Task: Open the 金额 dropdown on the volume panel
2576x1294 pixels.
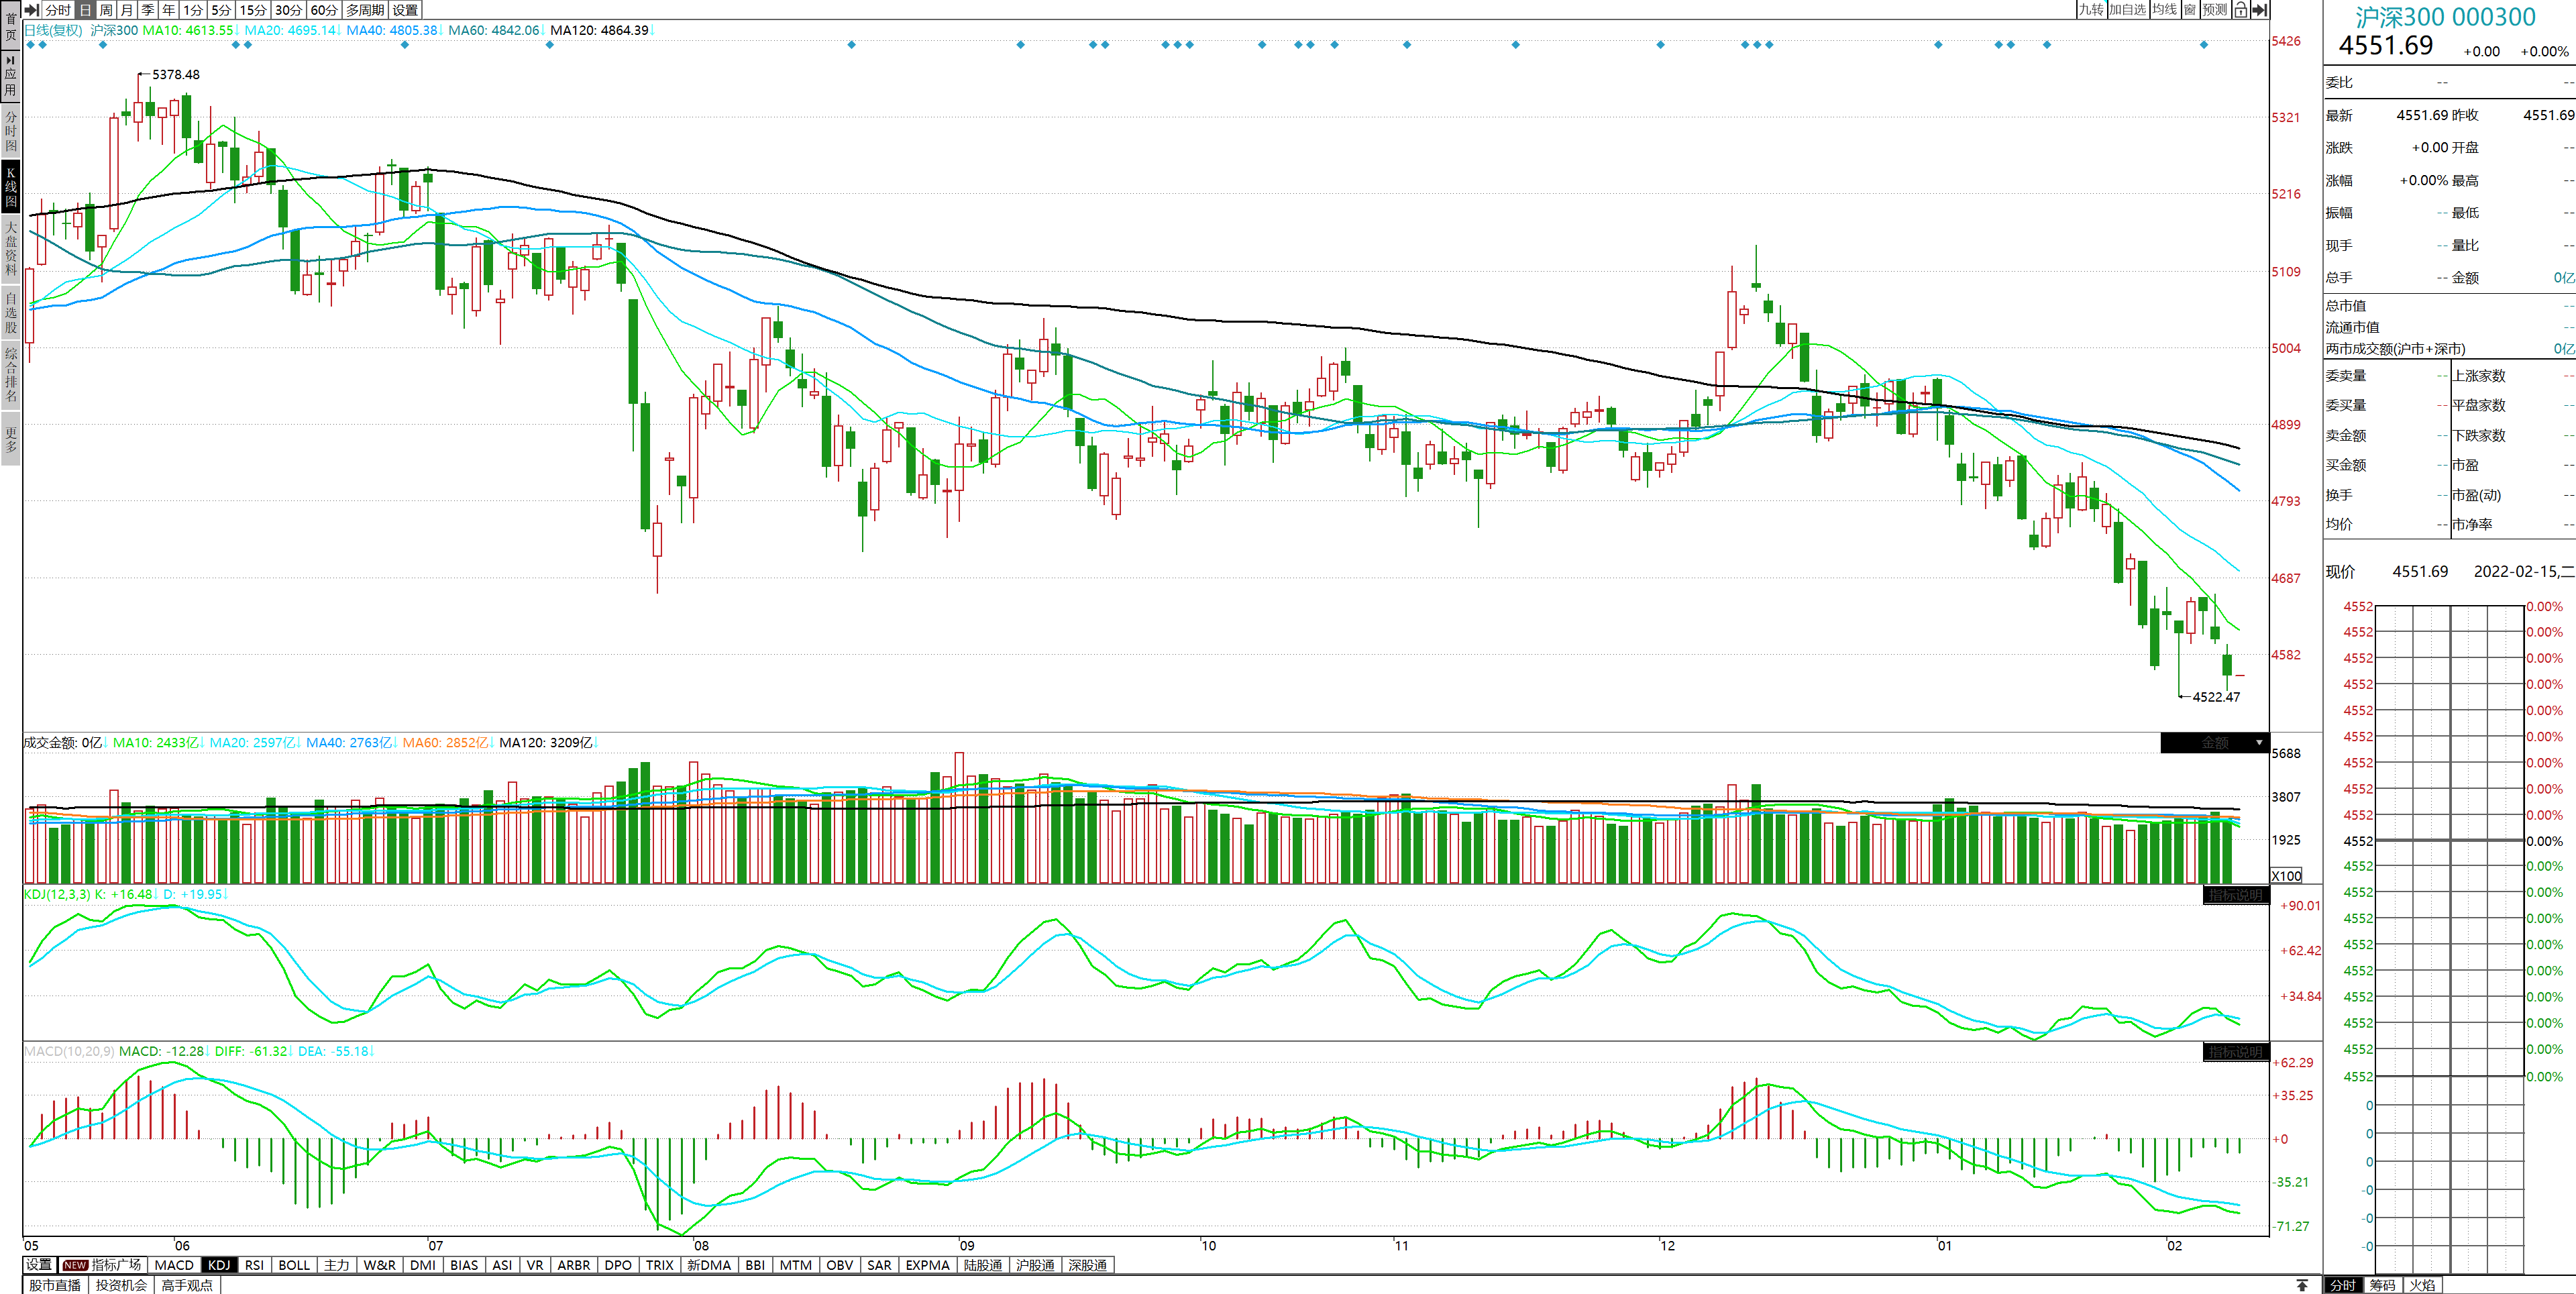Action: pyautogui.click(x=2215, y=743)
